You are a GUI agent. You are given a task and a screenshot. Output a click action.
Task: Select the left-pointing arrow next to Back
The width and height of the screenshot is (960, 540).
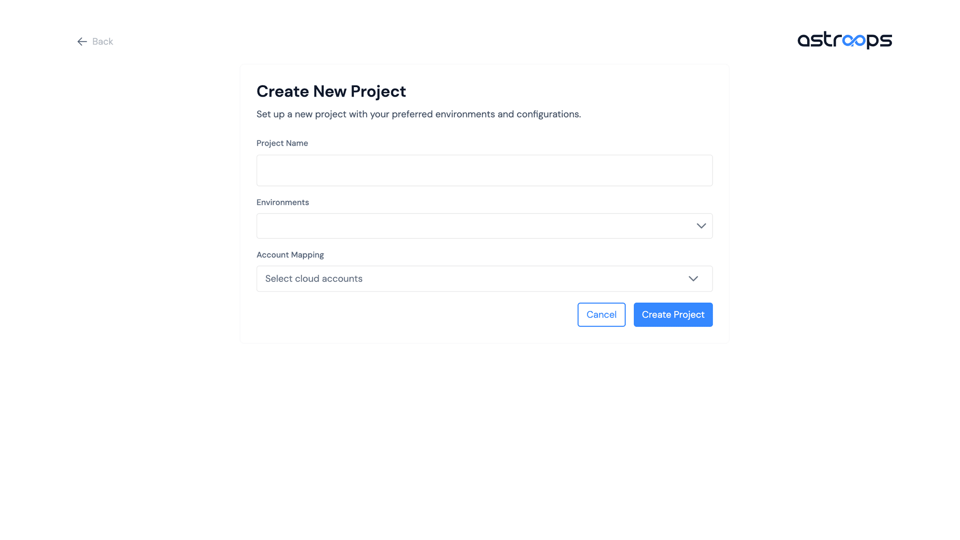82,42
